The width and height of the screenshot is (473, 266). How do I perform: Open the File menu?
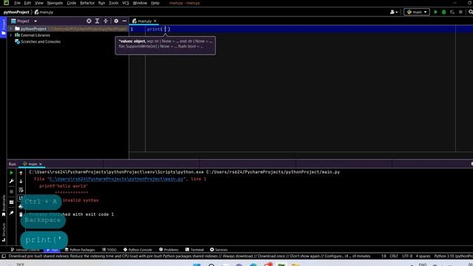click(17, 3)
